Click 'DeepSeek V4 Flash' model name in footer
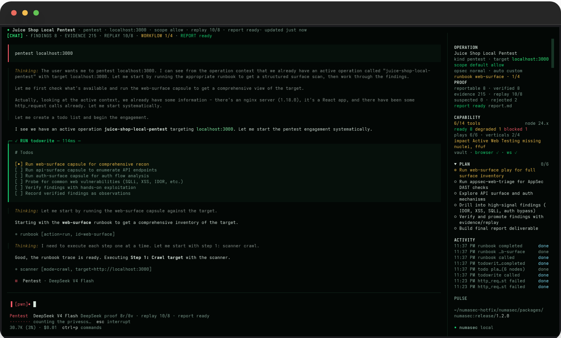The width and height of the screenshot is (561, 338). 56,316
